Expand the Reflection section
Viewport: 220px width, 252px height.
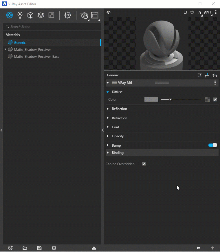pyautogui.click(x=108, y=109)
